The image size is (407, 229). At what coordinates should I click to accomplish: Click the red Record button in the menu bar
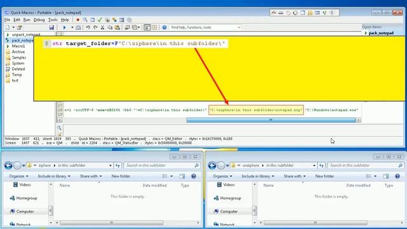78,20
